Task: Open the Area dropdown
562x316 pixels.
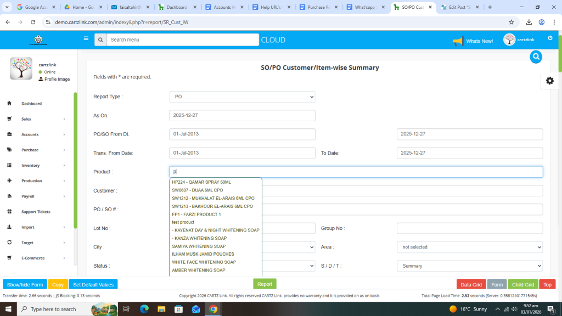Action: point(469,247)
